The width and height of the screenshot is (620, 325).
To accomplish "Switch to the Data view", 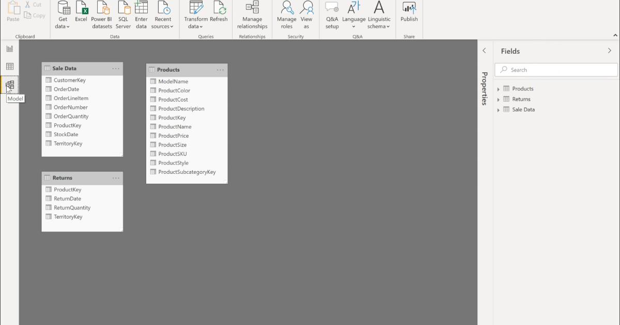I will 9,66.
